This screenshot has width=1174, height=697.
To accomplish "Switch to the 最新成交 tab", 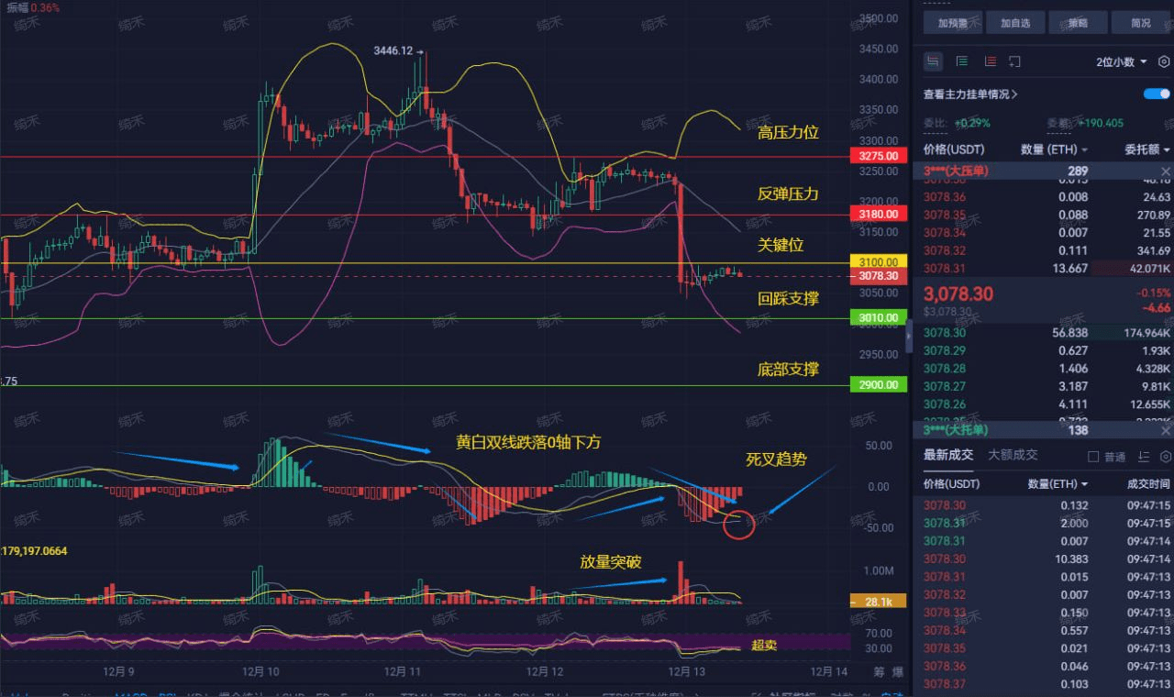I will pyautogui.click(x=947, y=455).
